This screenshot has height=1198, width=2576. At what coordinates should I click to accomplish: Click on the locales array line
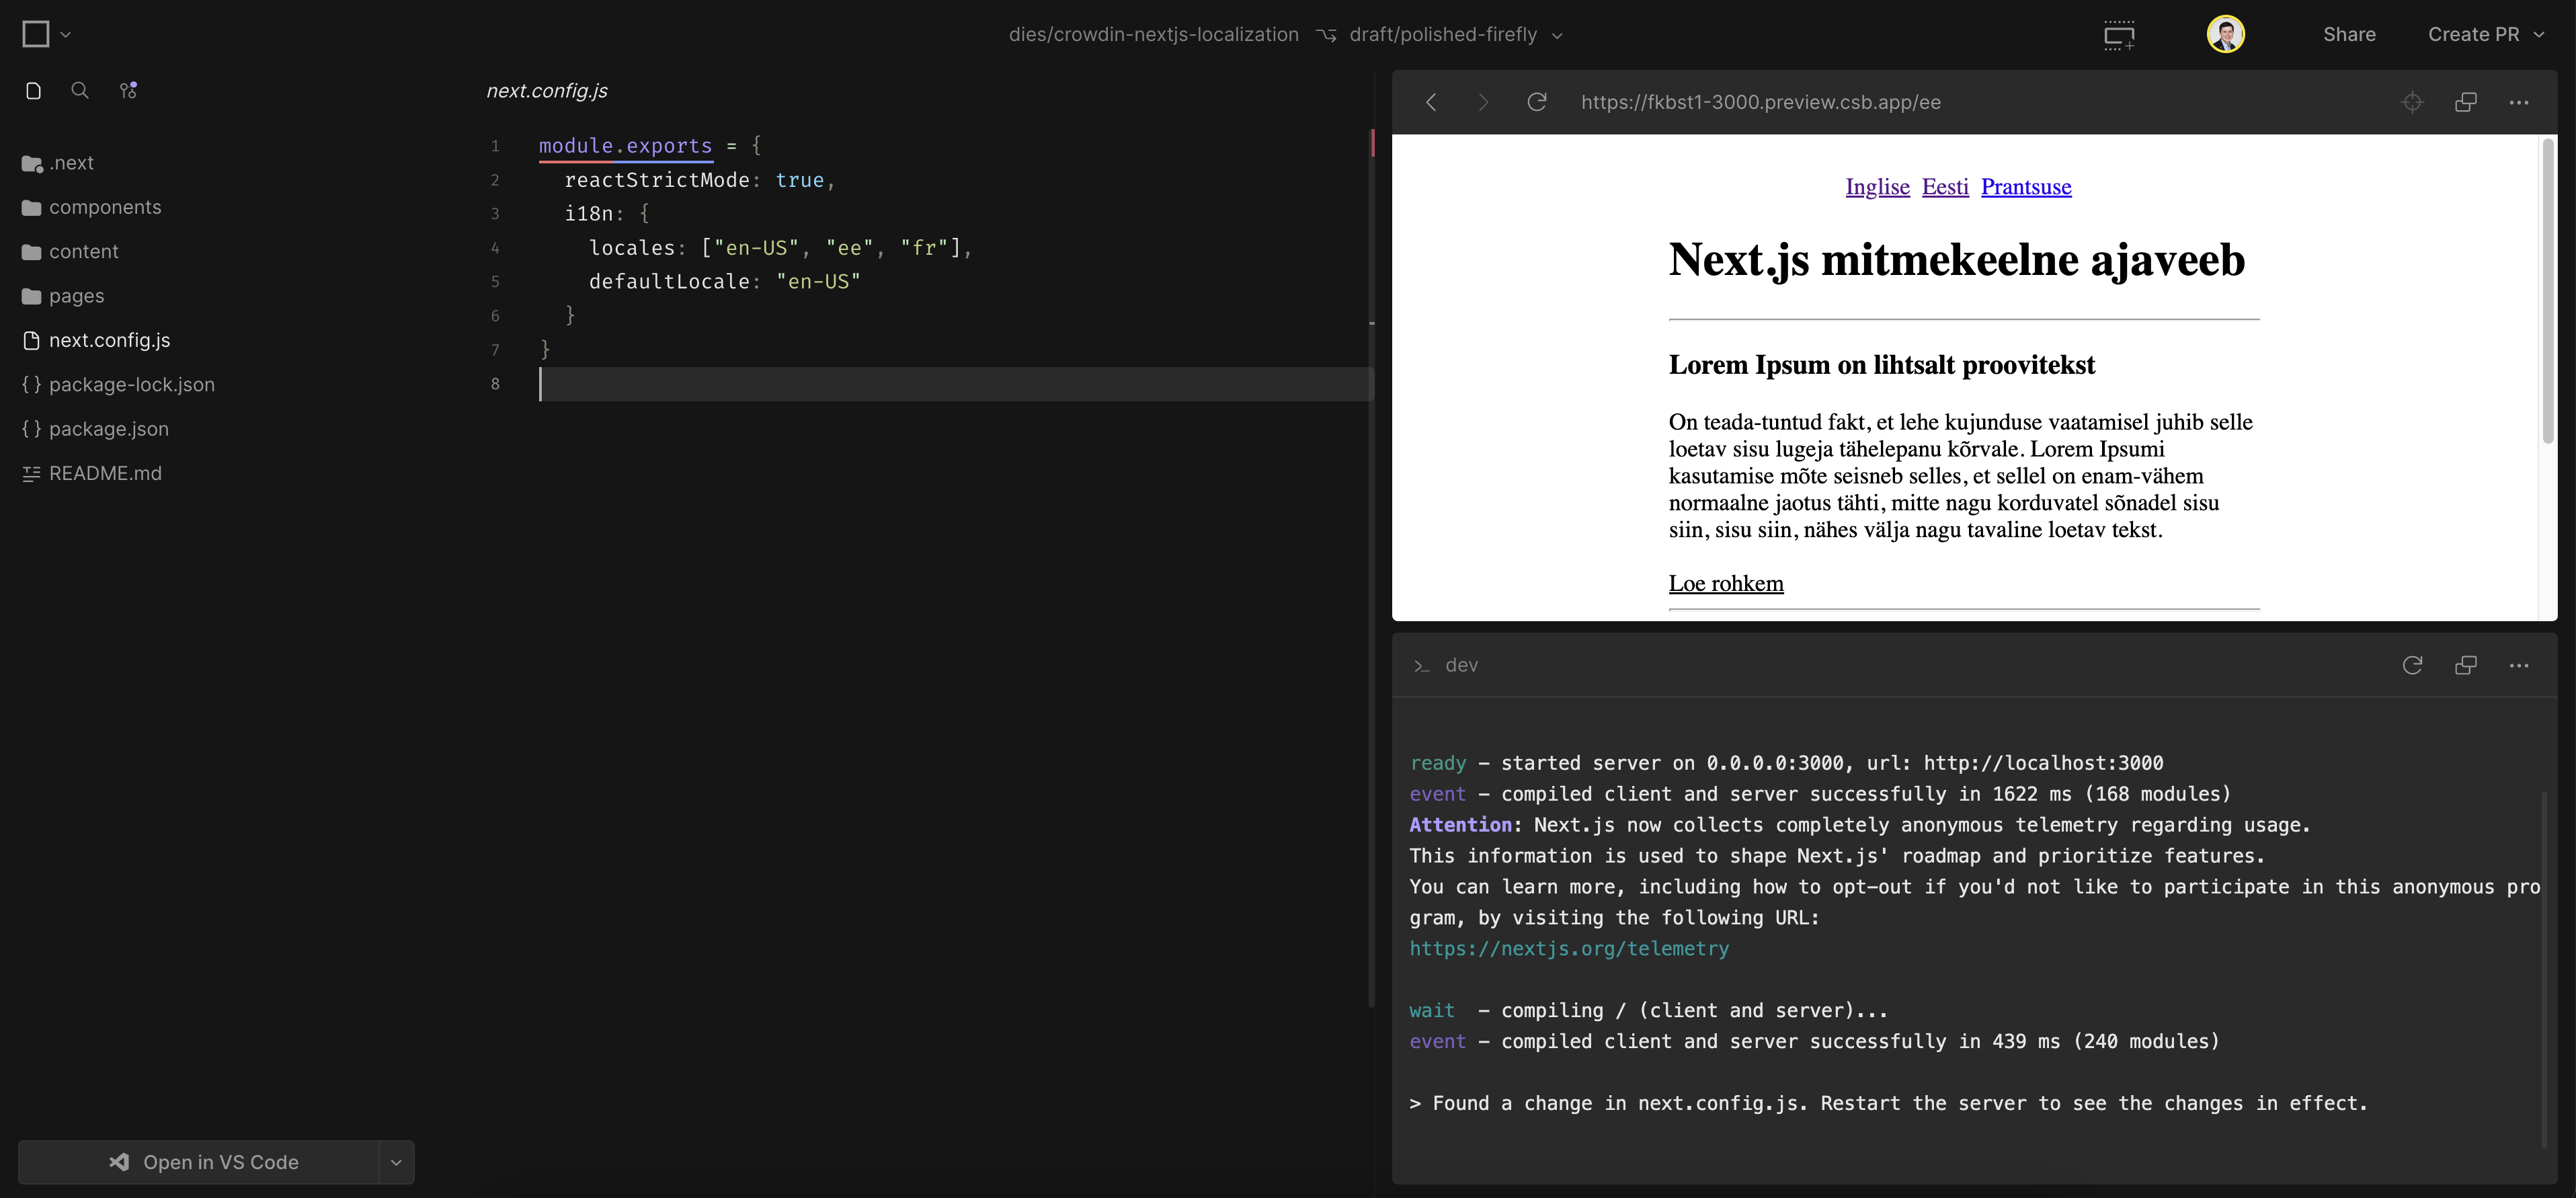click(780, 248)
